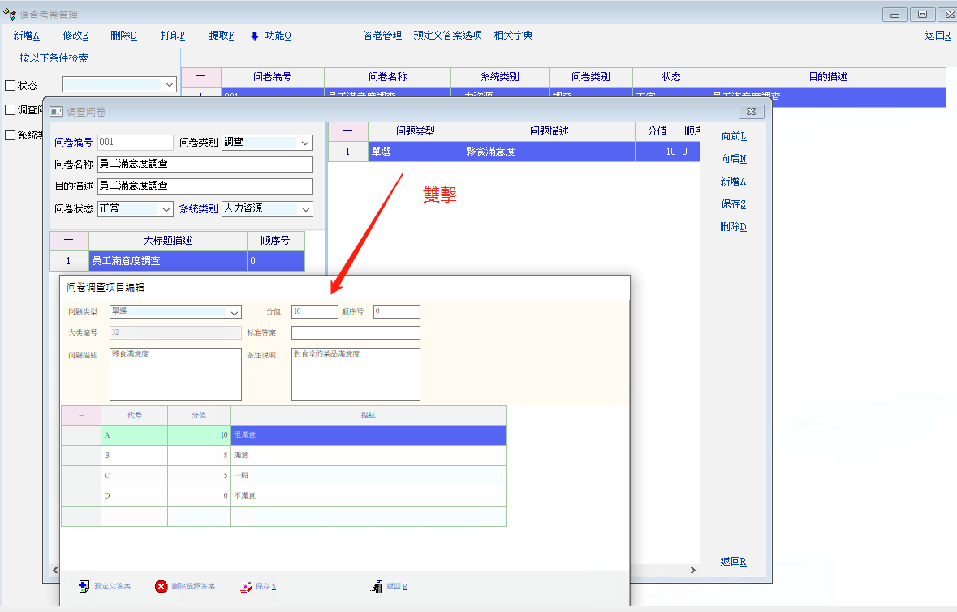Click 新增A in the main toolbar
957x612 pixels.
pos(26,36)
